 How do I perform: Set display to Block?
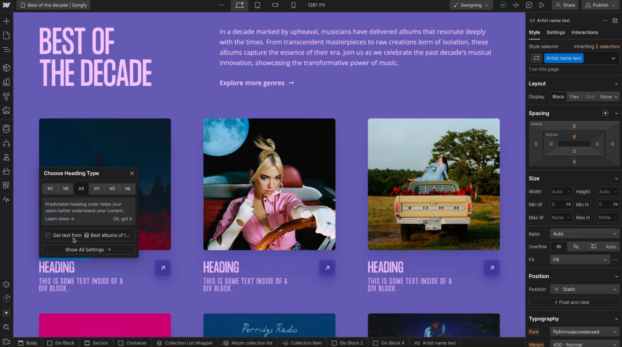pos(558,97)
